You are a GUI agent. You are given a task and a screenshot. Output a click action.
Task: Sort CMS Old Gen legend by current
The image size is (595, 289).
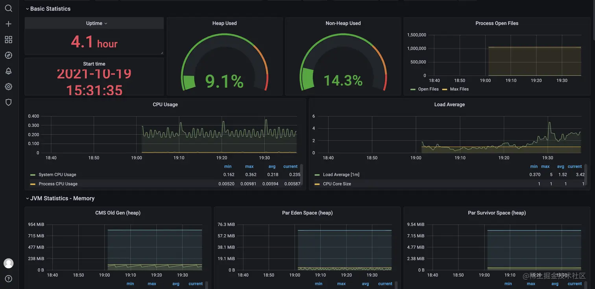click(196, 284)
